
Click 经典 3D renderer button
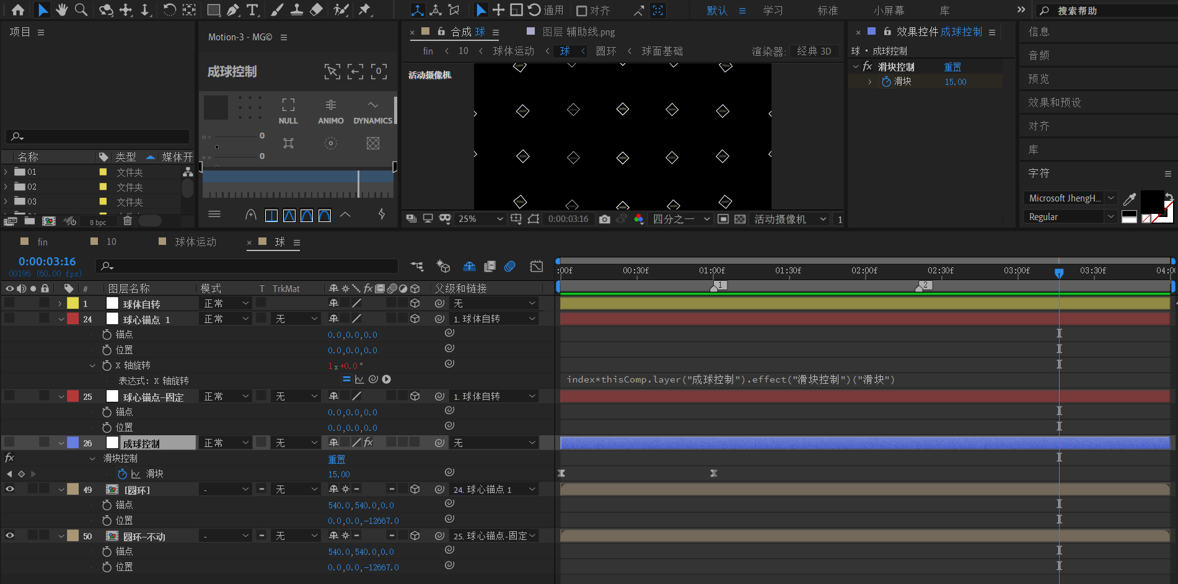pos(814,51)
